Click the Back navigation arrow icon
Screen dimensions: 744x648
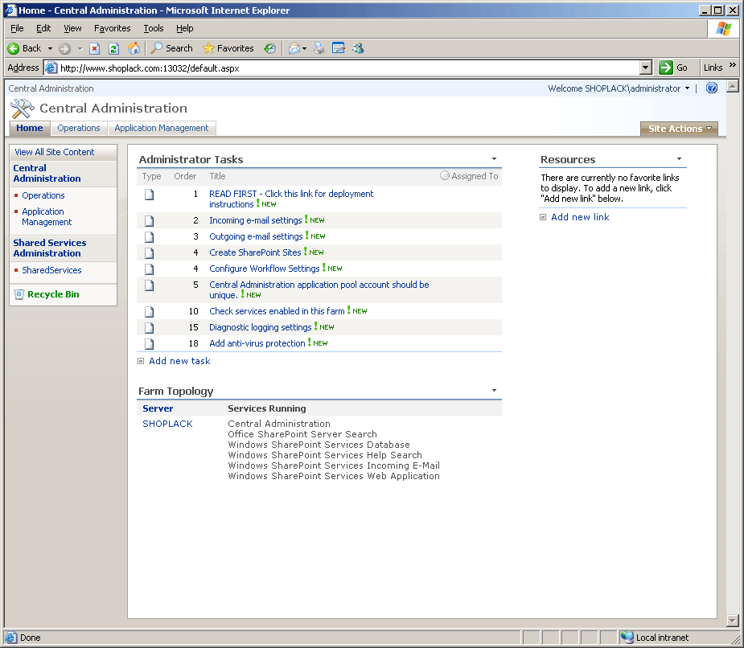tap(14, 48)
